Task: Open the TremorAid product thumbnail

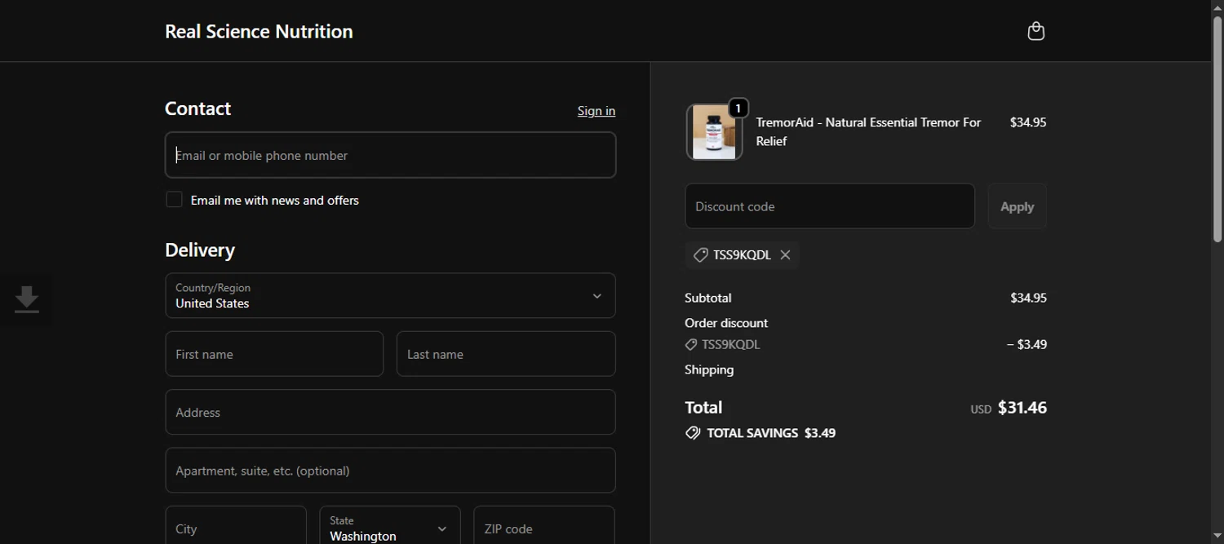Action: coord(714,132)
